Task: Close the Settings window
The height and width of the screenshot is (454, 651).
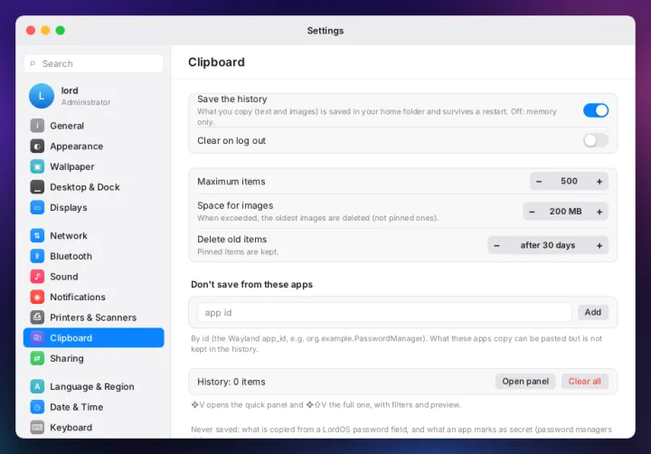Action: (31, 31)
